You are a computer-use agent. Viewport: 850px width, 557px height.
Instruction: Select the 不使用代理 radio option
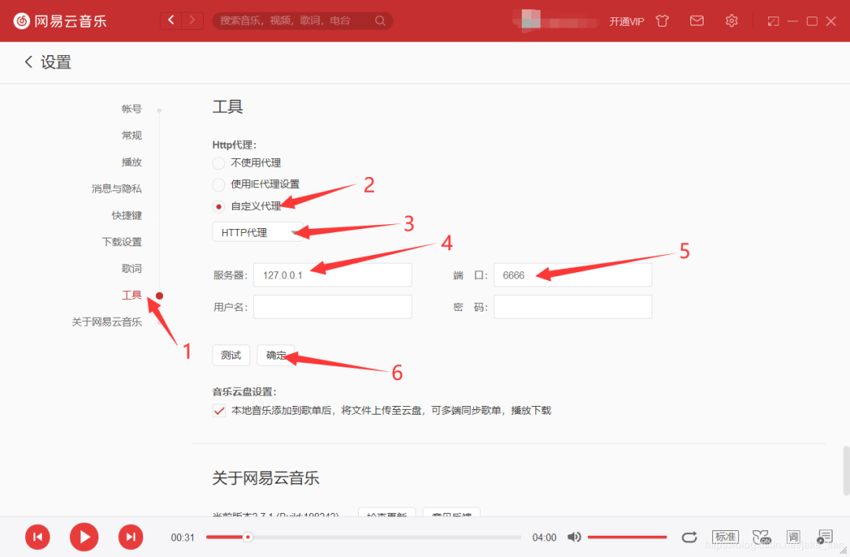(219, 163)
